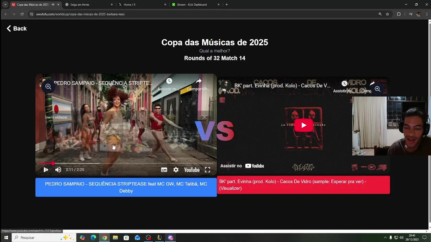Zoom into the left video with the magnifier icon
The height and width of the screenshot is (242, 431).
click(48, 87)
